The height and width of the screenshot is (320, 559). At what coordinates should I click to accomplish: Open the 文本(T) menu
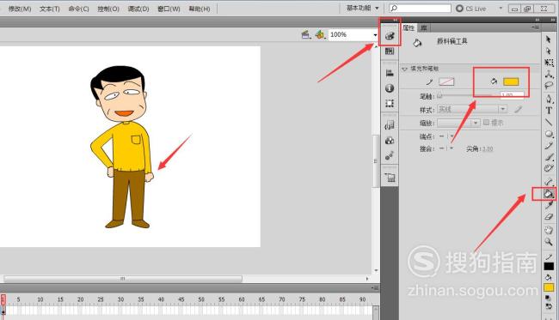(x=50, y=9)
